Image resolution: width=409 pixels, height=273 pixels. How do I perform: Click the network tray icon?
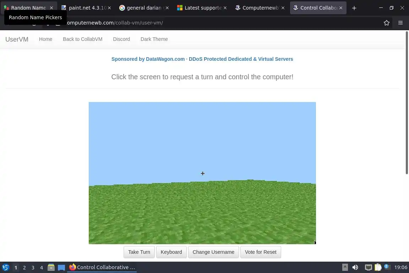(x=368, y=267)
